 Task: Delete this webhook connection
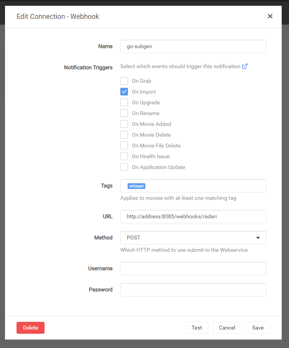[31, 328]
